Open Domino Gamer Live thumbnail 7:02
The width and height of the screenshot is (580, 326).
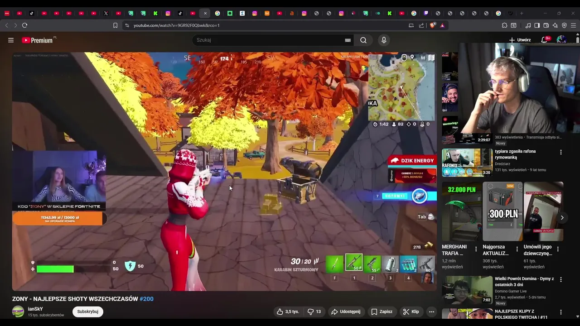tap(467, 290)
